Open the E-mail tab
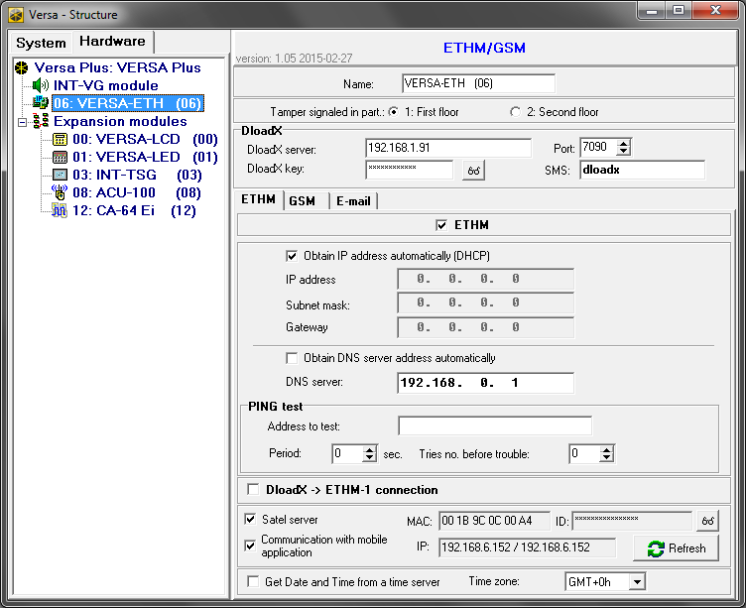Viewport: 746px width, 608px height. (x=353, y=201)
